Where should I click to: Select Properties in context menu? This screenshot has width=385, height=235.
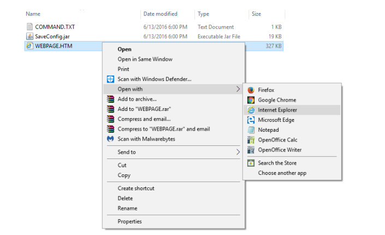(129, 221)
